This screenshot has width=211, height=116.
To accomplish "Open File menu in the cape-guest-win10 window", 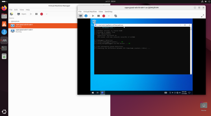I will (80, 12).
